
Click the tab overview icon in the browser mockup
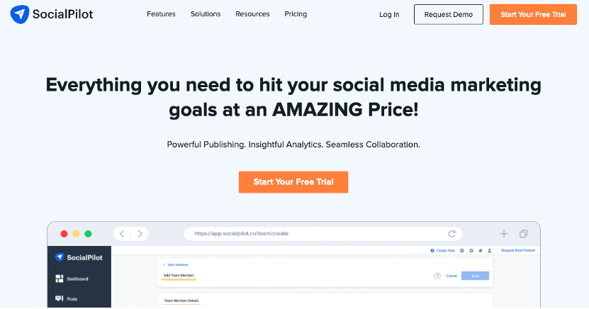523,233
